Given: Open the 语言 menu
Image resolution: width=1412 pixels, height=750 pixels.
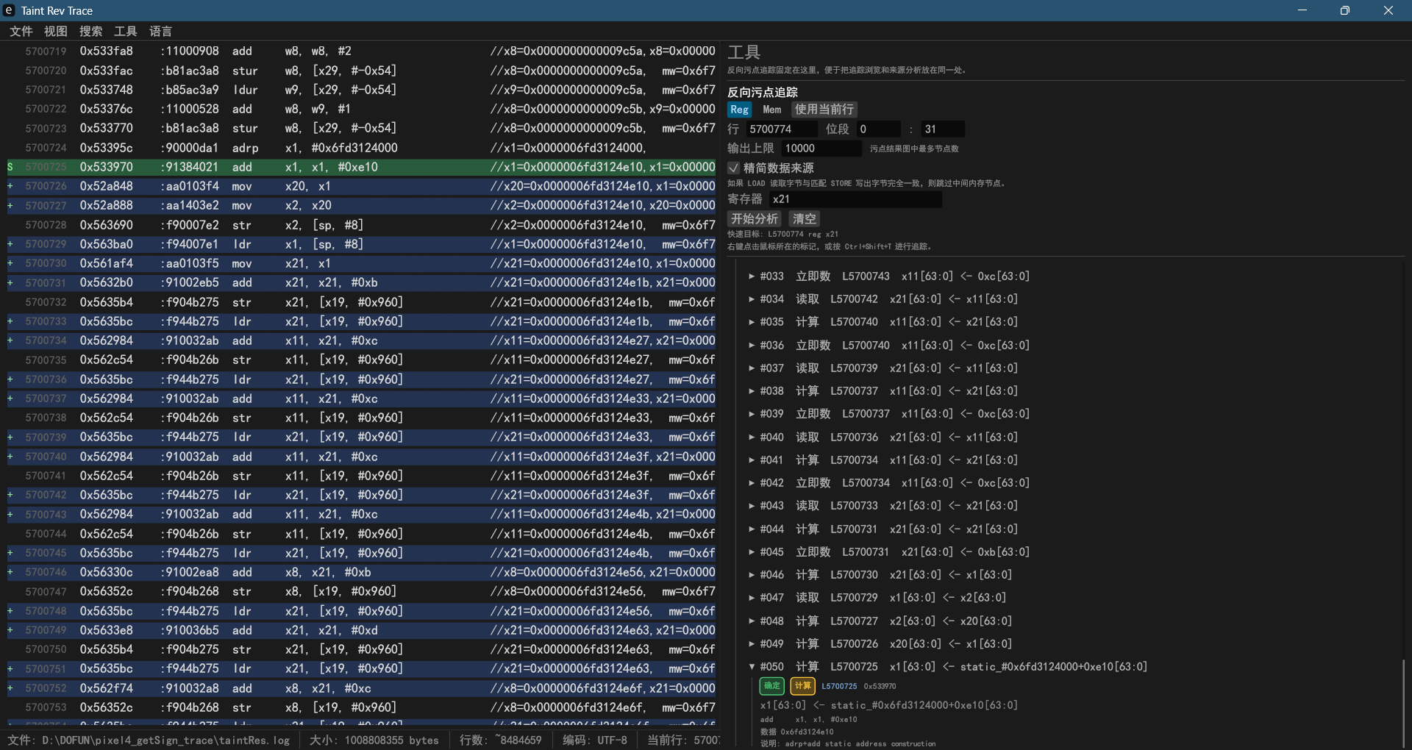Looking at the screenshot, I should 161,31.
